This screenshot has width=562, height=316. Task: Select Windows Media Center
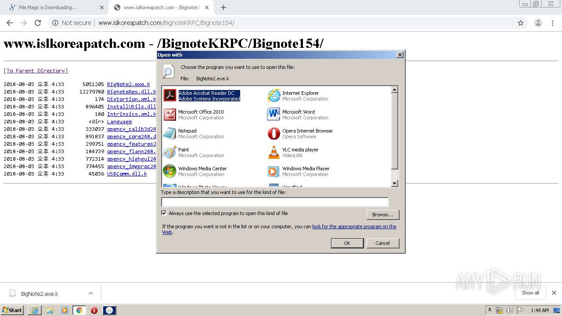point(195,171)
